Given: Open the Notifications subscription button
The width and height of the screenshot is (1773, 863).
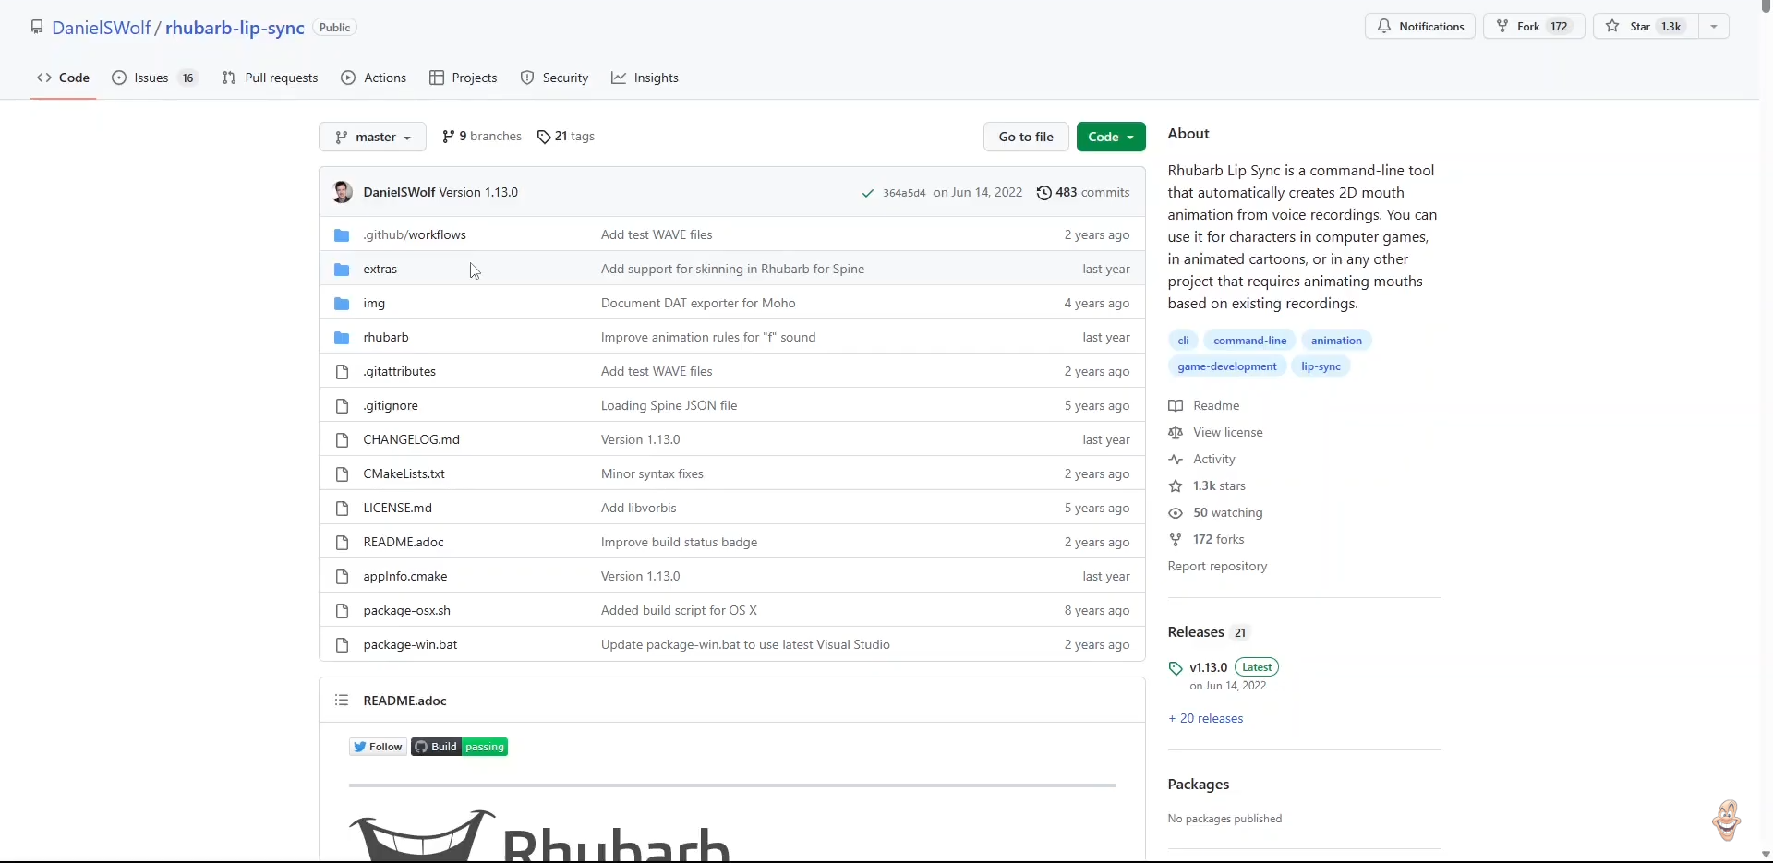Looking at the screenshot, I should [1420, 27].
